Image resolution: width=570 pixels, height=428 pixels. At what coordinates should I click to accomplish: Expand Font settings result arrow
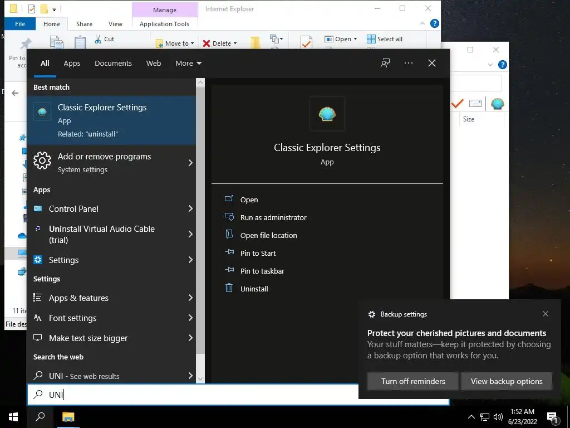tap(190, 317)
